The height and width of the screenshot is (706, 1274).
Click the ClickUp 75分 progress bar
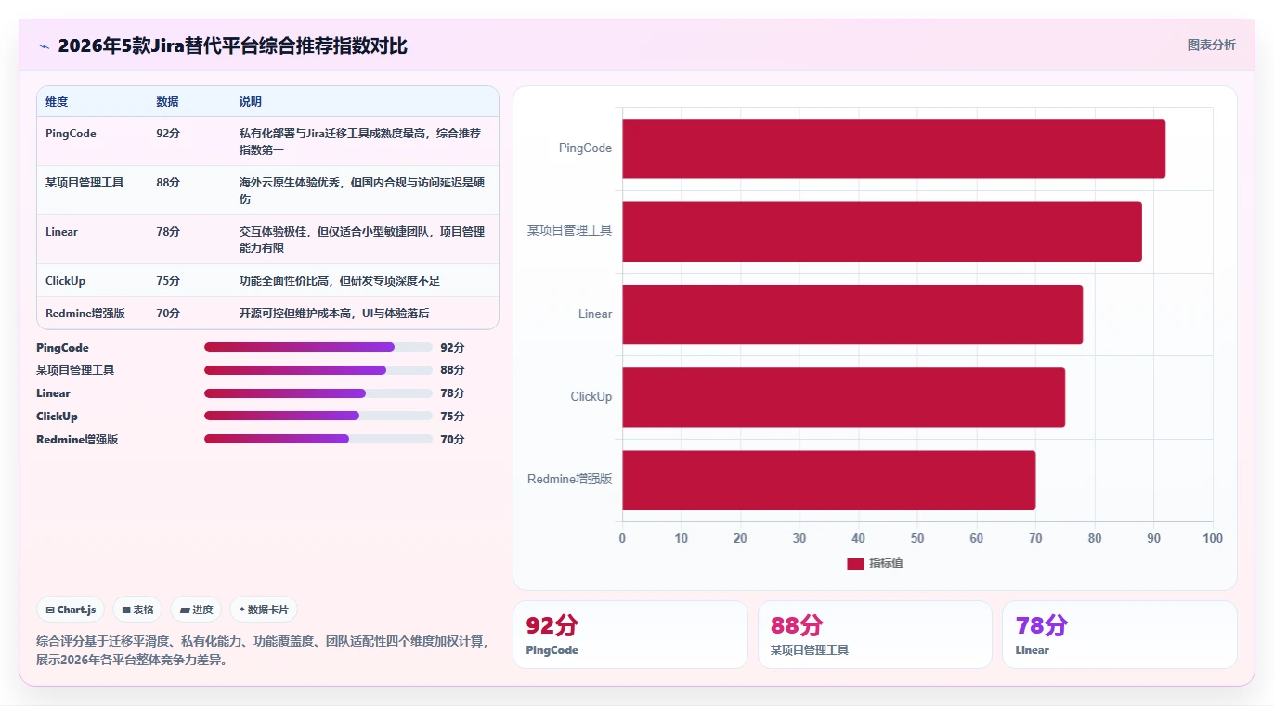318,416
